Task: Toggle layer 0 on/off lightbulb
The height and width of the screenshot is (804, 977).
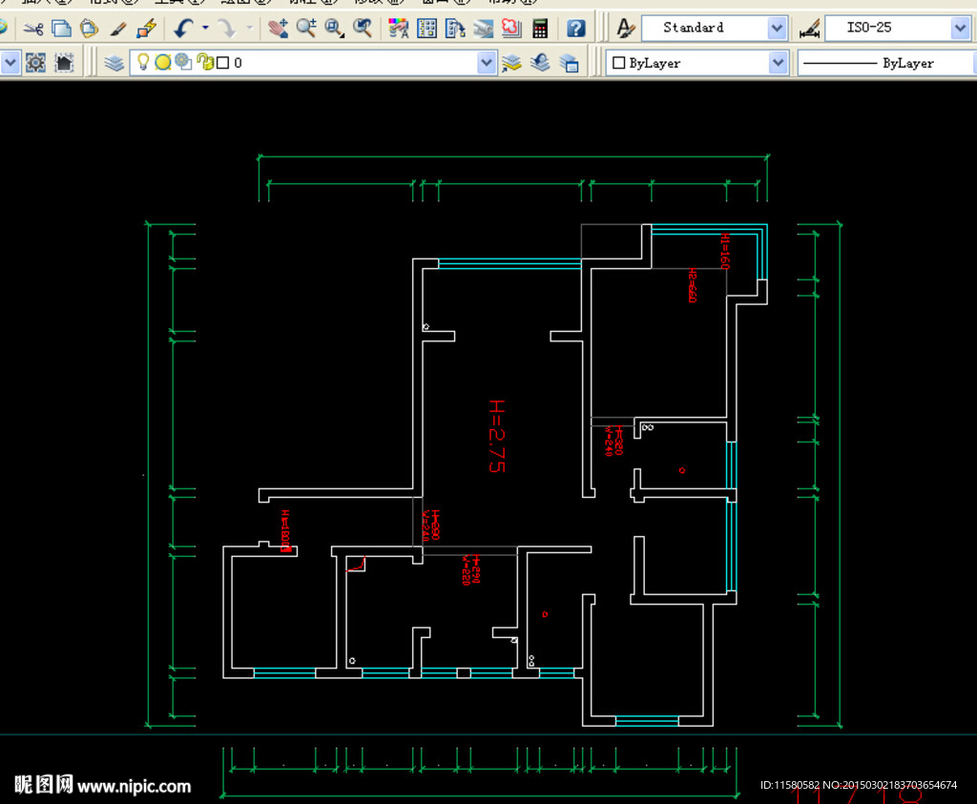Action: click(143, 63)
